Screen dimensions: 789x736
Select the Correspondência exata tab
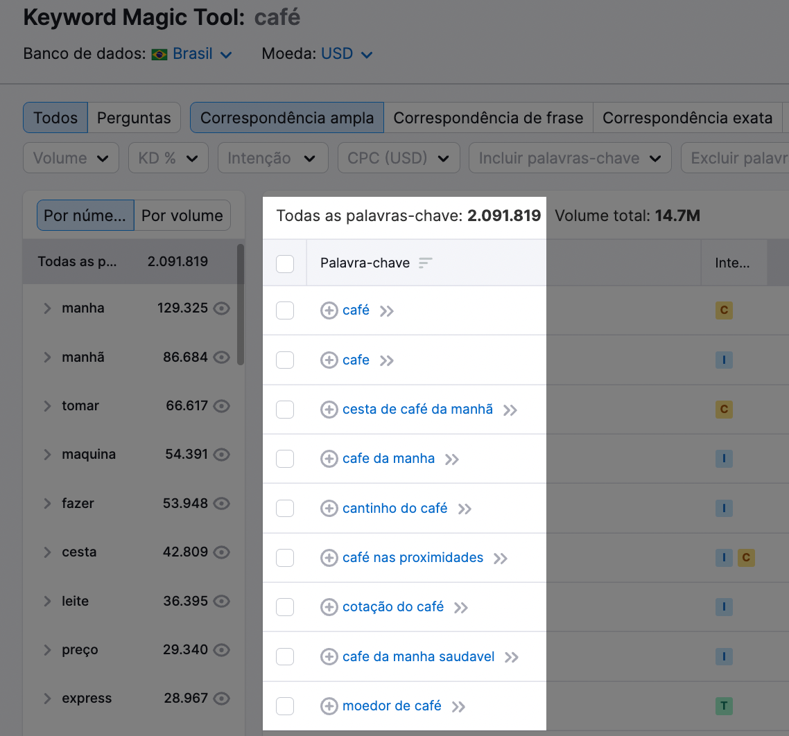coord(687,118)
